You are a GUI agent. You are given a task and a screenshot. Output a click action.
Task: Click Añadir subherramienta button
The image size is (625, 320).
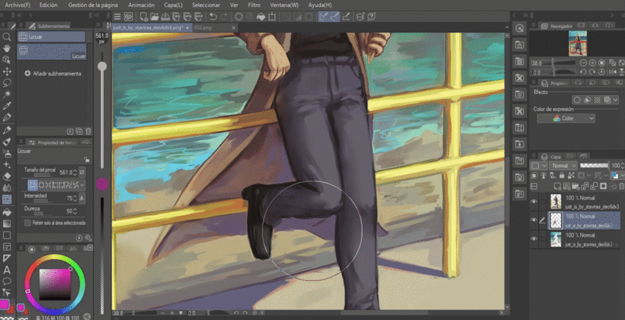pyautogui.click(x=53, y=74)
